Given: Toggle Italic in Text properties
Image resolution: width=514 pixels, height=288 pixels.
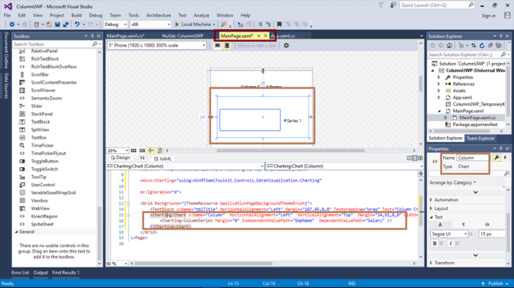Looking at the screenshot, I should (451, 244).
